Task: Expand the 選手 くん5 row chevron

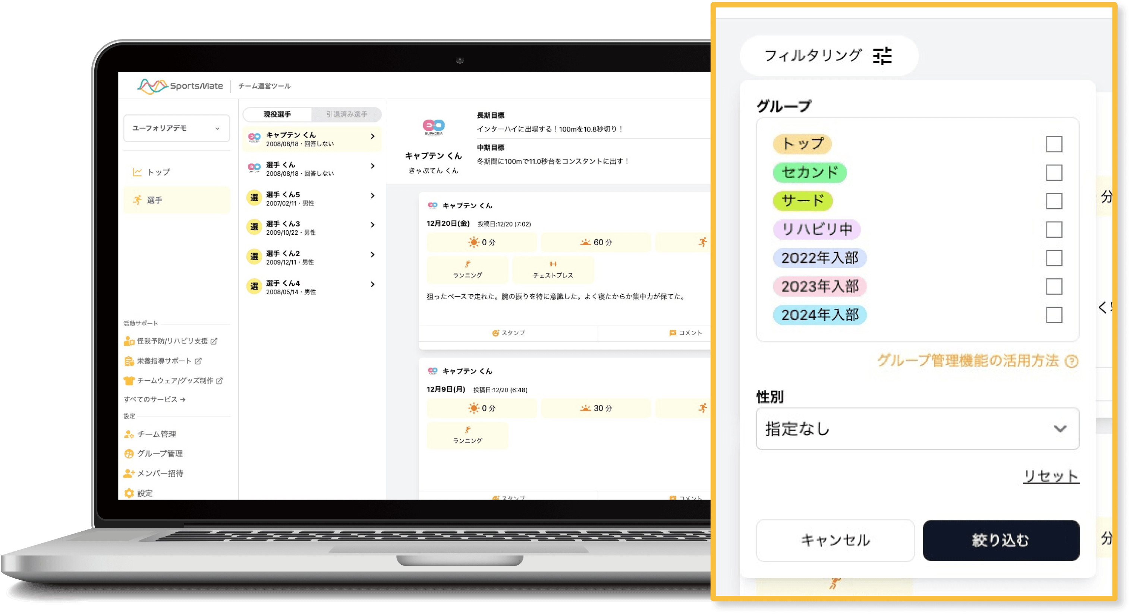Action: (x=372, y=196)
